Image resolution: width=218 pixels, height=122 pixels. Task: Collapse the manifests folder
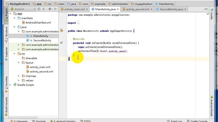tap(14, 18)
